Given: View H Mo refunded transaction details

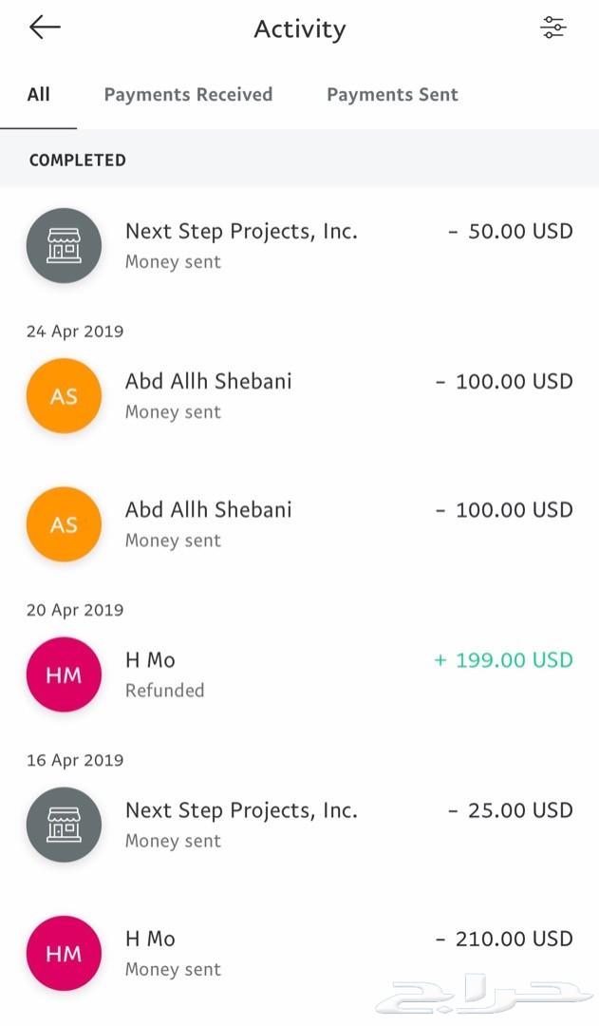Looking at the screenshot, I should tap(300, 674).
